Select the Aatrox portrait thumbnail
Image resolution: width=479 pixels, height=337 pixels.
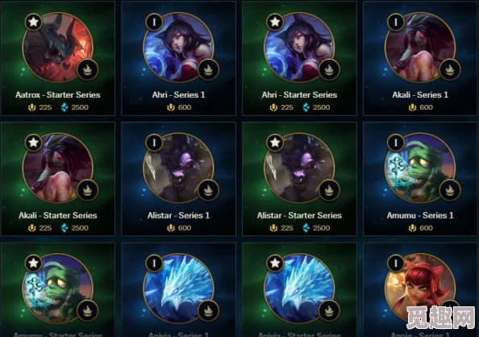click(x=58, y=48)
